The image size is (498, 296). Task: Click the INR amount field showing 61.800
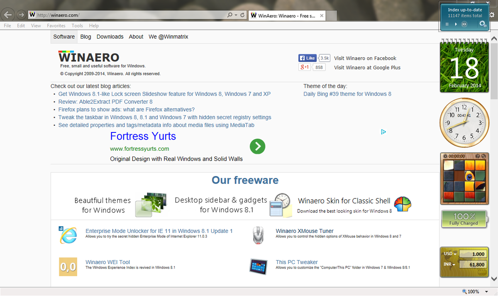click(x=472, y=264)
